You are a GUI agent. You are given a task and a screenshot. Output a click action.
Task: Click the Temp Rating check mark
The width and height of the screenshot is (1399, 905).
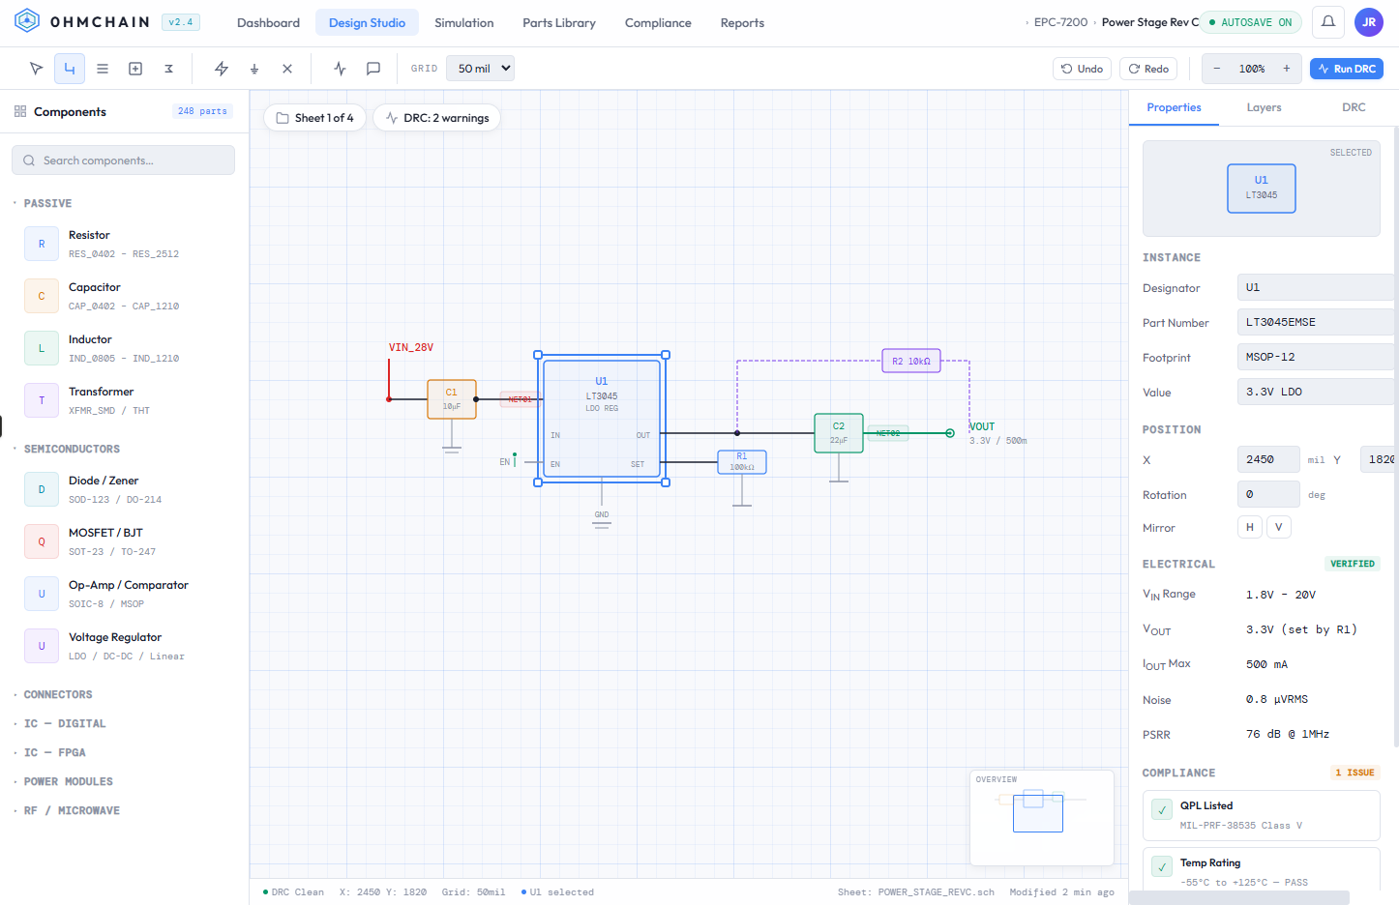[1162, 867]
